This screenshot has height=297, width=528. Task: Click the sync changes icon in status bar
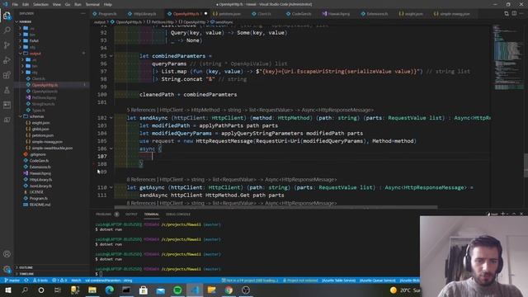pyautogui.click(x=26, y=280)
